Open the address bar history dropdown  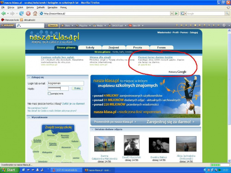pos(172,13)
